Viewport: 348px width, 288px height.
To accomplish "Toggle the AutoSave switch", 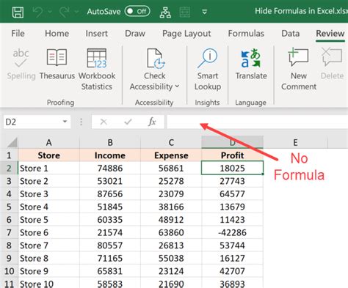I will [137, 12].
